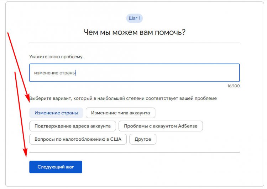
Task: Click the typed word "изменение" in the field
Action: (45, 73)
